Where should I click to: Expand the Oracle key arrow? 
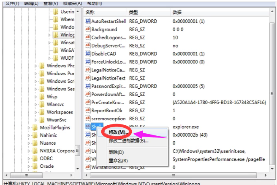point(29,166)
